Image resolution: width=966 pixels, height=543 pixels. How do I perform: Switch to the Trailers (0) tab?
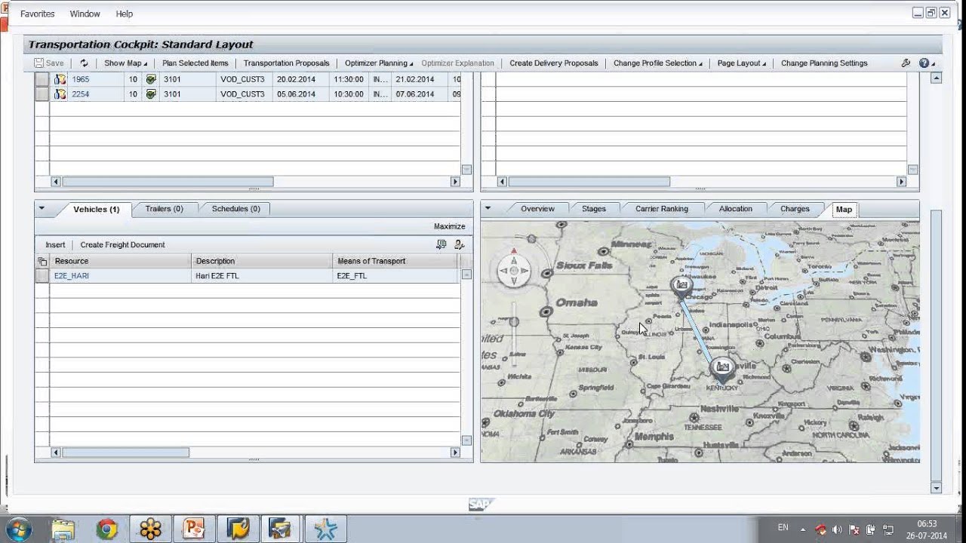point(164,209)
